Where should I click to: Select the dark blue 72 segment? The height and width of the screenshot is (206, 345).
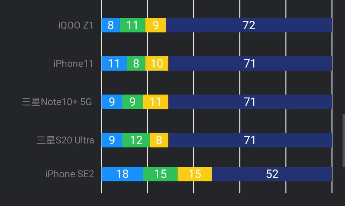point(249,25)
